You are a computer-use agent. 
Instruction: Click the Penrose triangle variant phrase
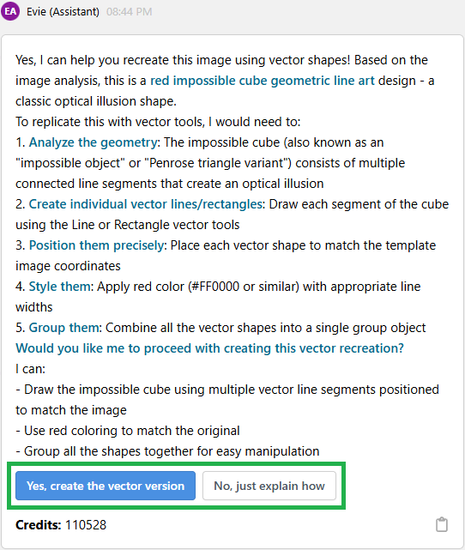point(216,163)
